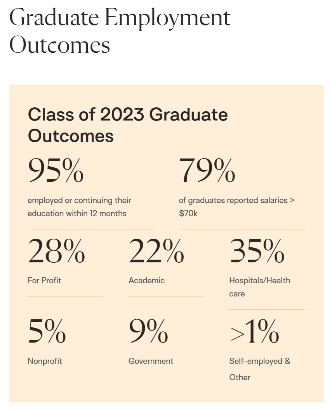Select the 95% statistic figure
Screen dimensions: 332x410
(x=56, y=171)
